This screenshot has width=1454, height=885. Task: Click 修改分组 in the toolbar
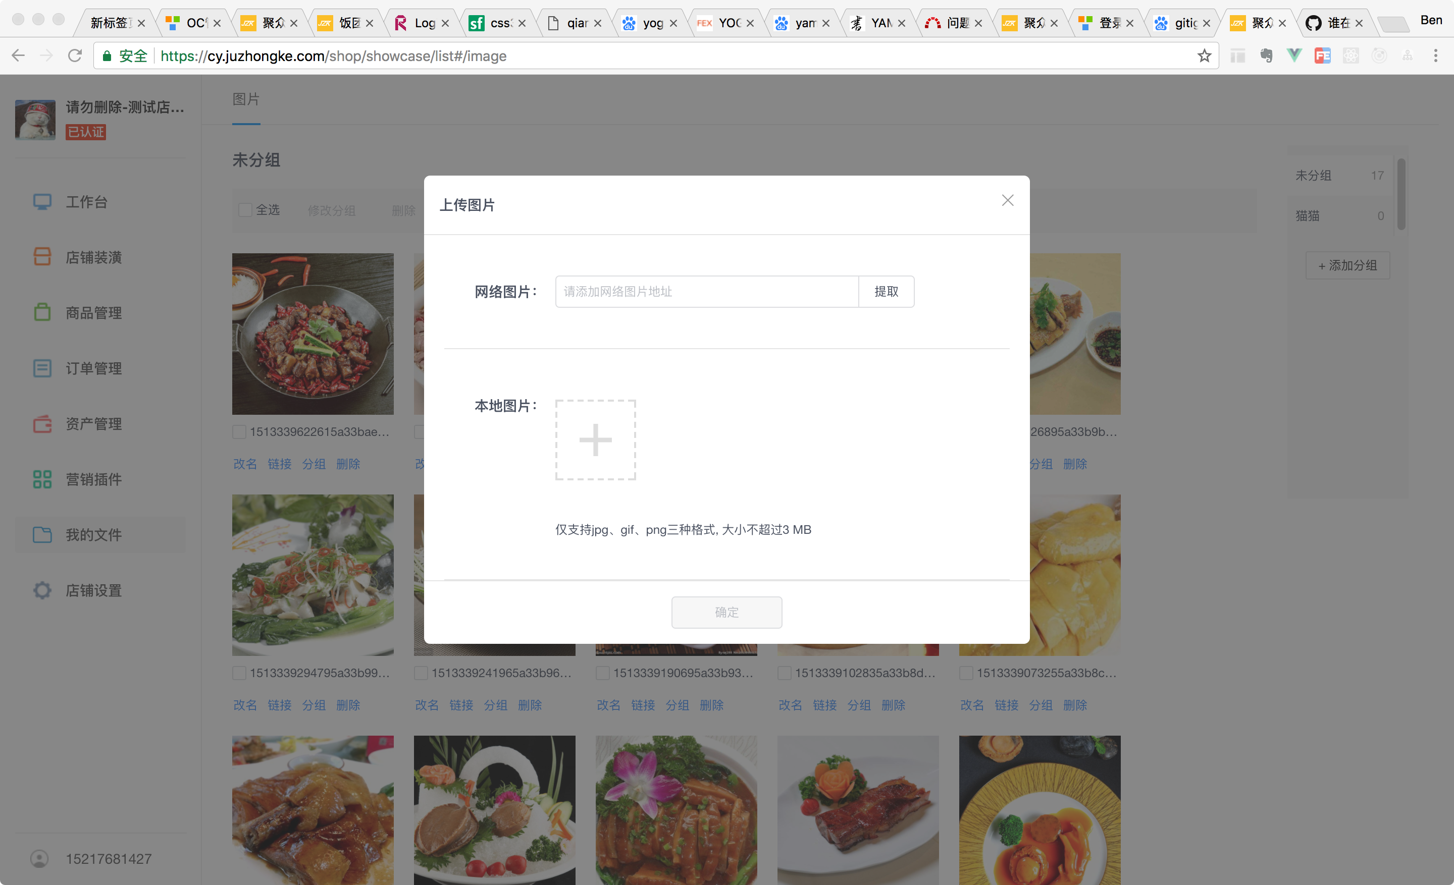tap(332, 210)
